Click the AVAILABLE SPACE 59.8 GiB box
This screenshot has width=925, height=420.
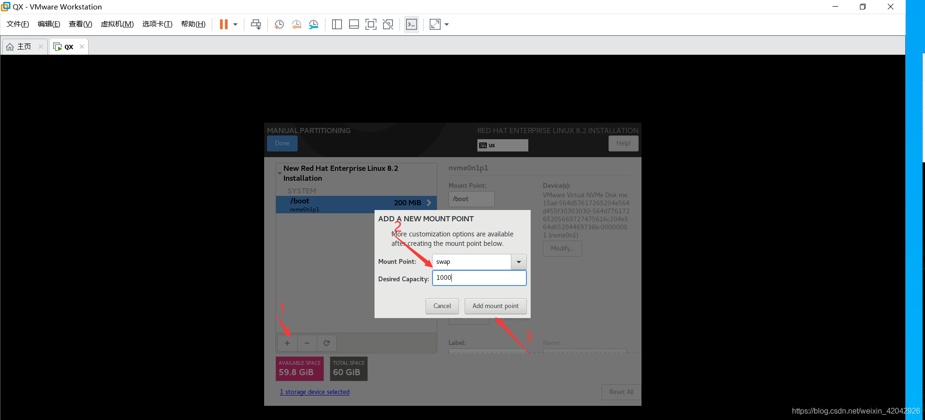coord(300,369)
